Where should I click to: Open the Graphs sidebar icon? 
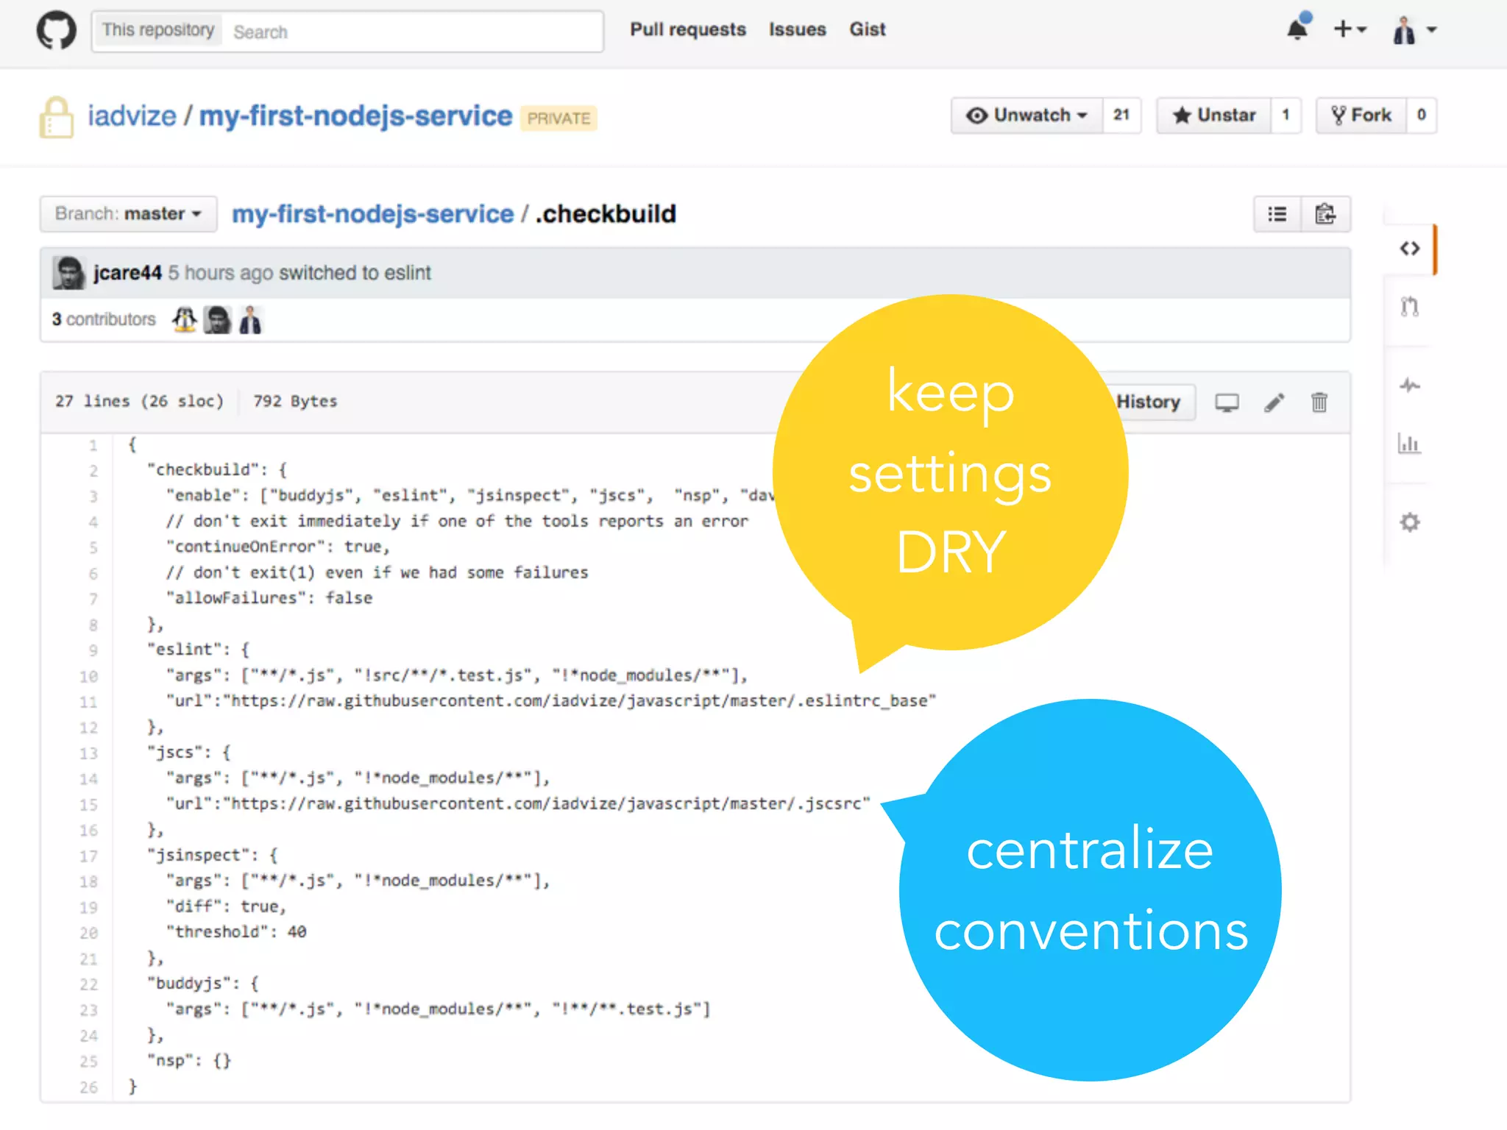point(1409,444)
